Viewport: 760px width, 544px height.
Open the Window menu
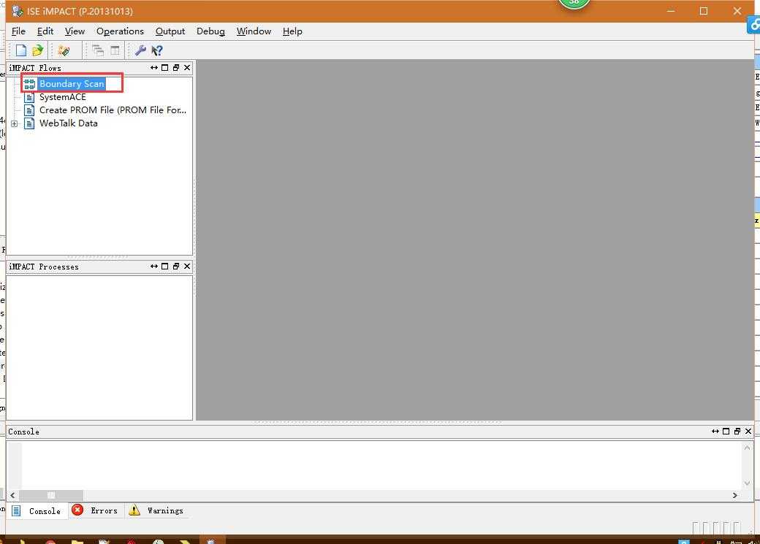(x=254, y=31)
